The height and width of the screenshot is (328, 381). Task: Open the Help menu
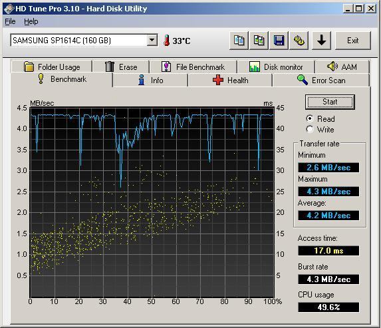click(31, 22)
